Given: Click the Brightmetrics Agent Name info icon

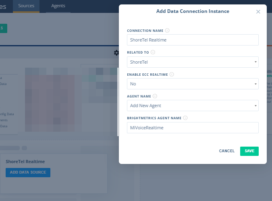Looking at the screenshot, I should pos(185,118).
